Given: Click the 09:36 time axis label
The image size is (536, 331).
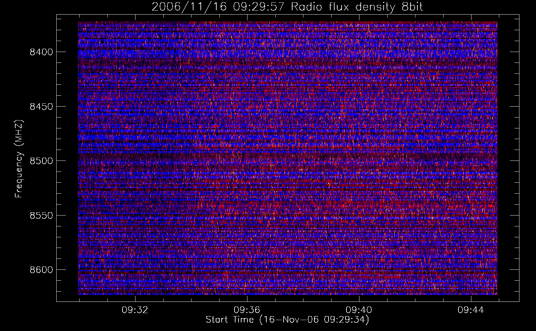Looking at the screenshot, I should point(247,310).
